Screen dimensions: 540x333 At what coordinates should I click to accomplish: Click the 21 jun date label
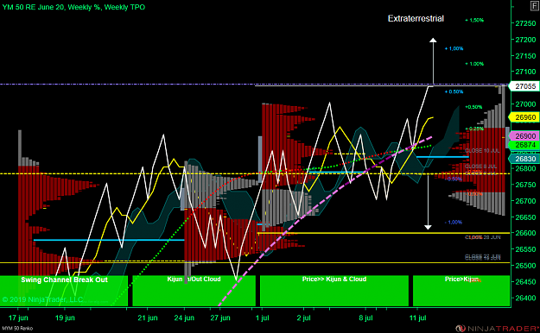tap(148, 317)
